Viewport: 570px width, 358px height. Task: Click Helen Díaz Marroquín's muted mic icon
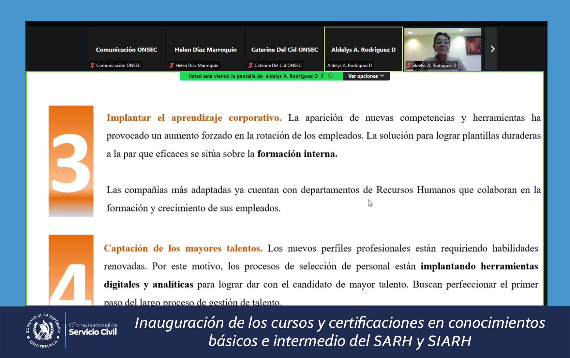[172, 66]
